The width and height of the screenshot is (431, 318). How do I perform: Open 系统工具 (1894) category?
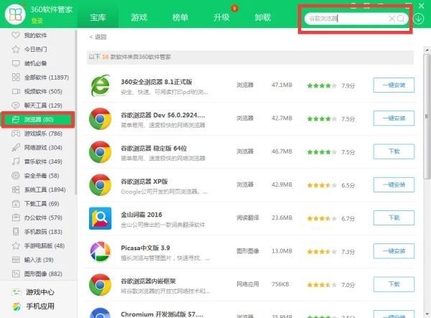pyautogui.click(x=39, y=190)
